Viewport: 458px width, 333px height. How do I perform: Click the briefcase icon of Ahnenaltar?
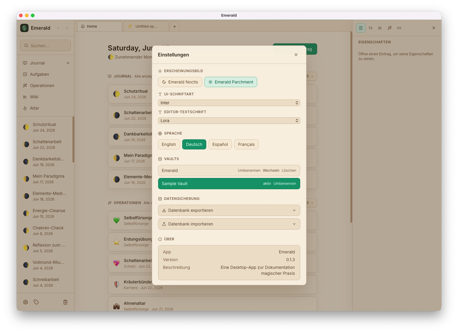(x=117, y=306)
